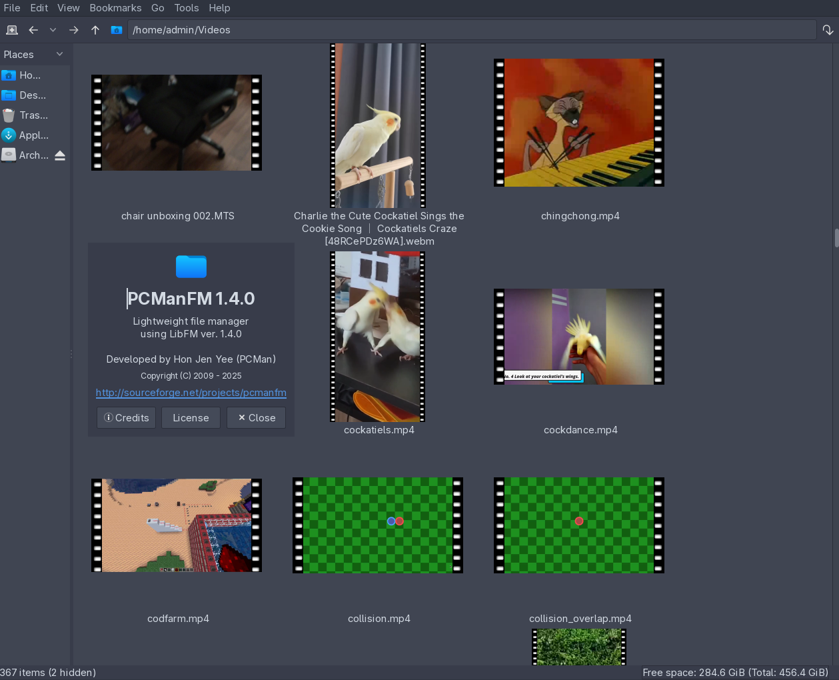Open the Applications icon in Places

9,135
